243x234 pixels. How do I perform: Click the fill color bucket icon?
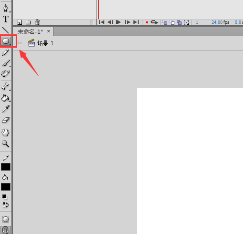[5, 177]
